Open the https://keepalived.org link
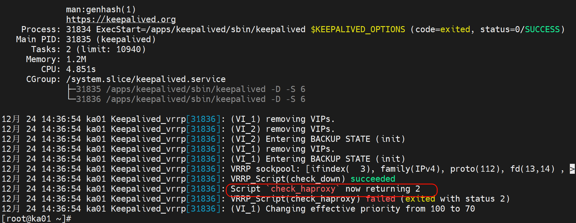This screenshot has width=576, height=223. click(x=121, y=19)
